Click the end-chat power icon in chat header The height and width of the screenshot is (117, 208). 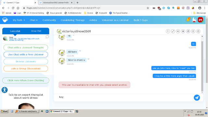[x=198, y=31]
